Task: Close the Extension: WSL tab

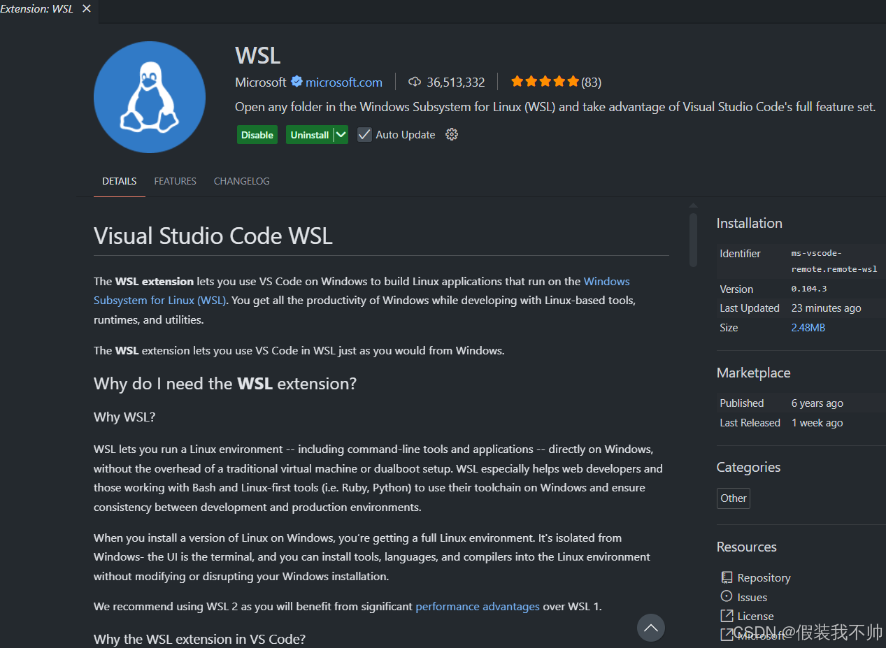Action: (x=87, y=9)
